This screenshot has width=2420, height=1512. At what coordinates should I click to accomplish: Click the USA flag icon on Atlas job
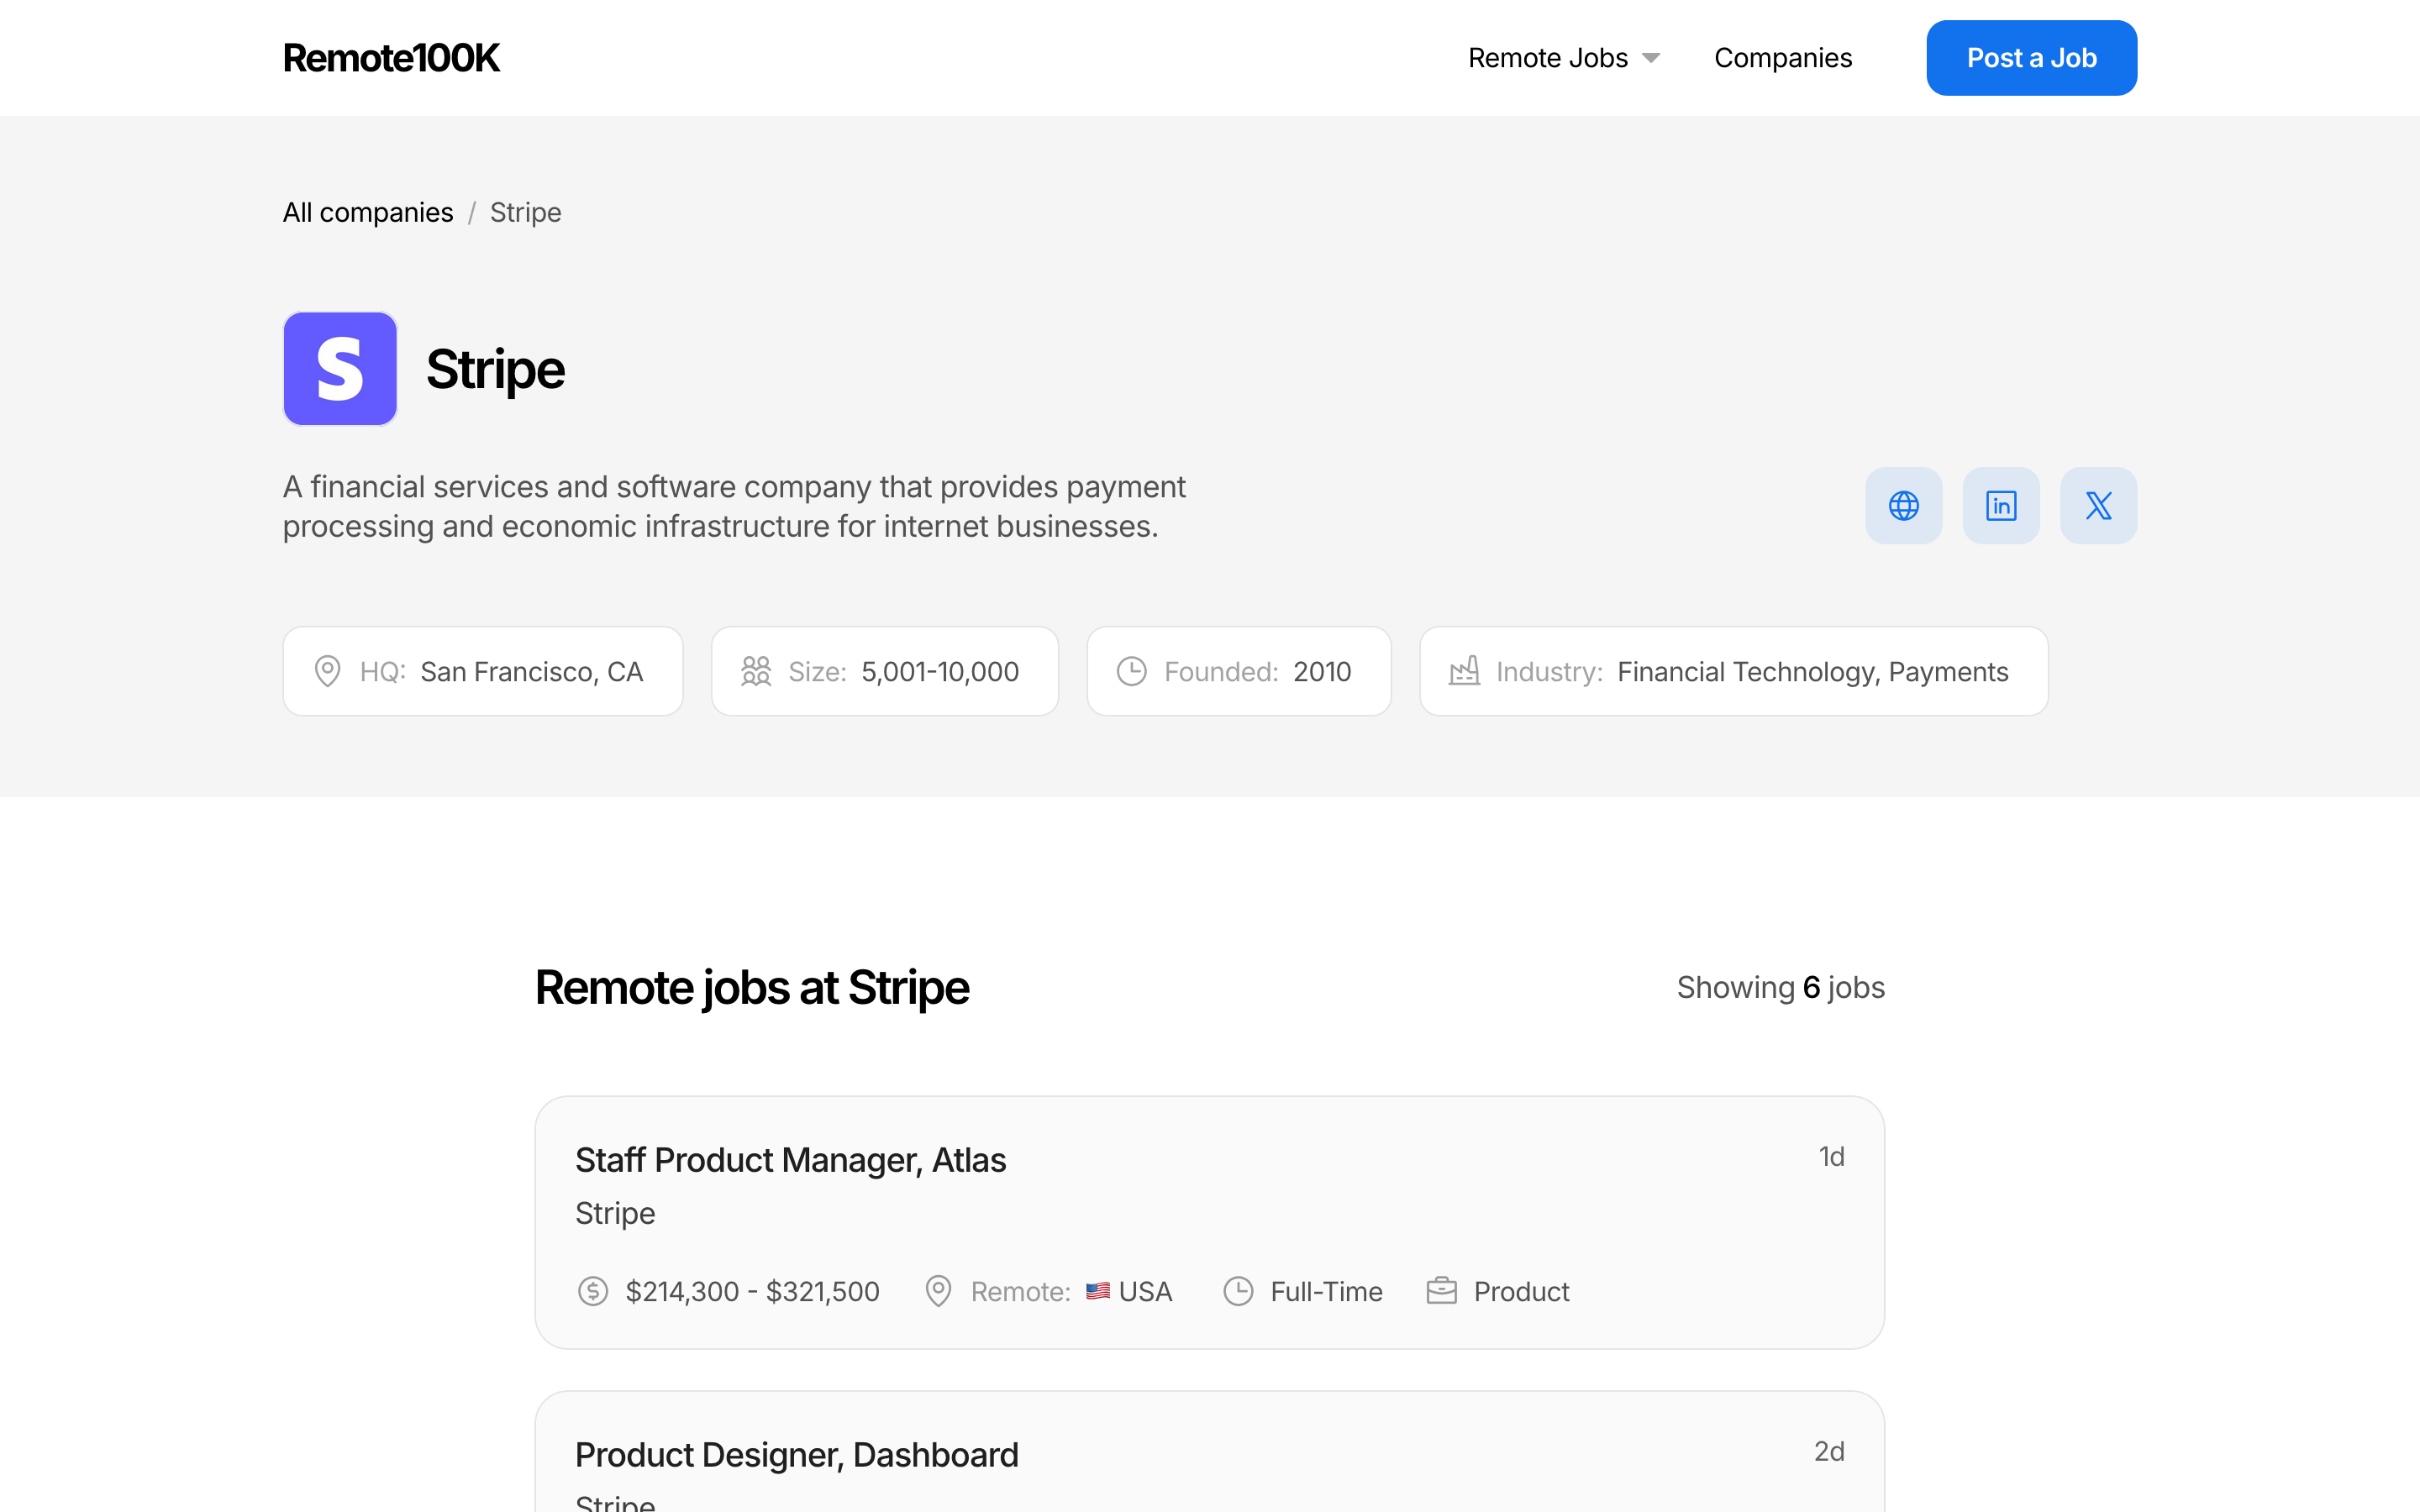pos(1098,1291)
